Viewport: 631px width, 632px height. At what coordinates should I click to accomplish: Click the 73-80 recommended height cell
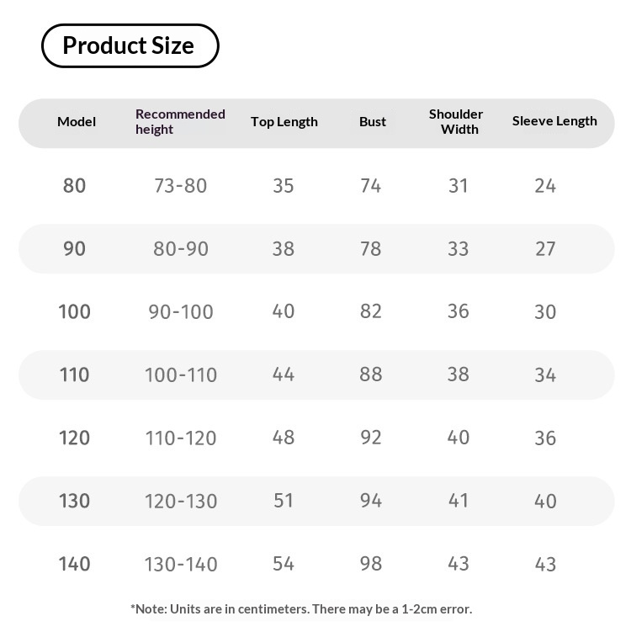(x=181, y=186)
